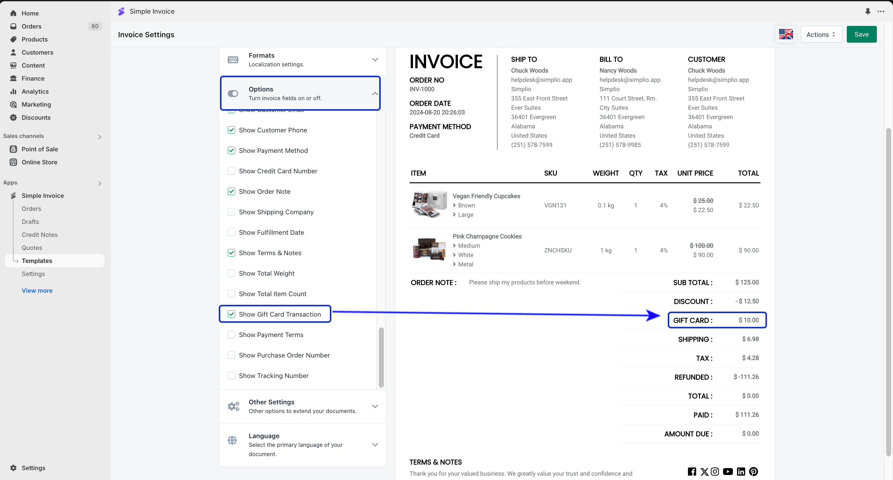Click the LinkedIn icon on invoice footer
893x480 pixels.
[x=741, y=471]
